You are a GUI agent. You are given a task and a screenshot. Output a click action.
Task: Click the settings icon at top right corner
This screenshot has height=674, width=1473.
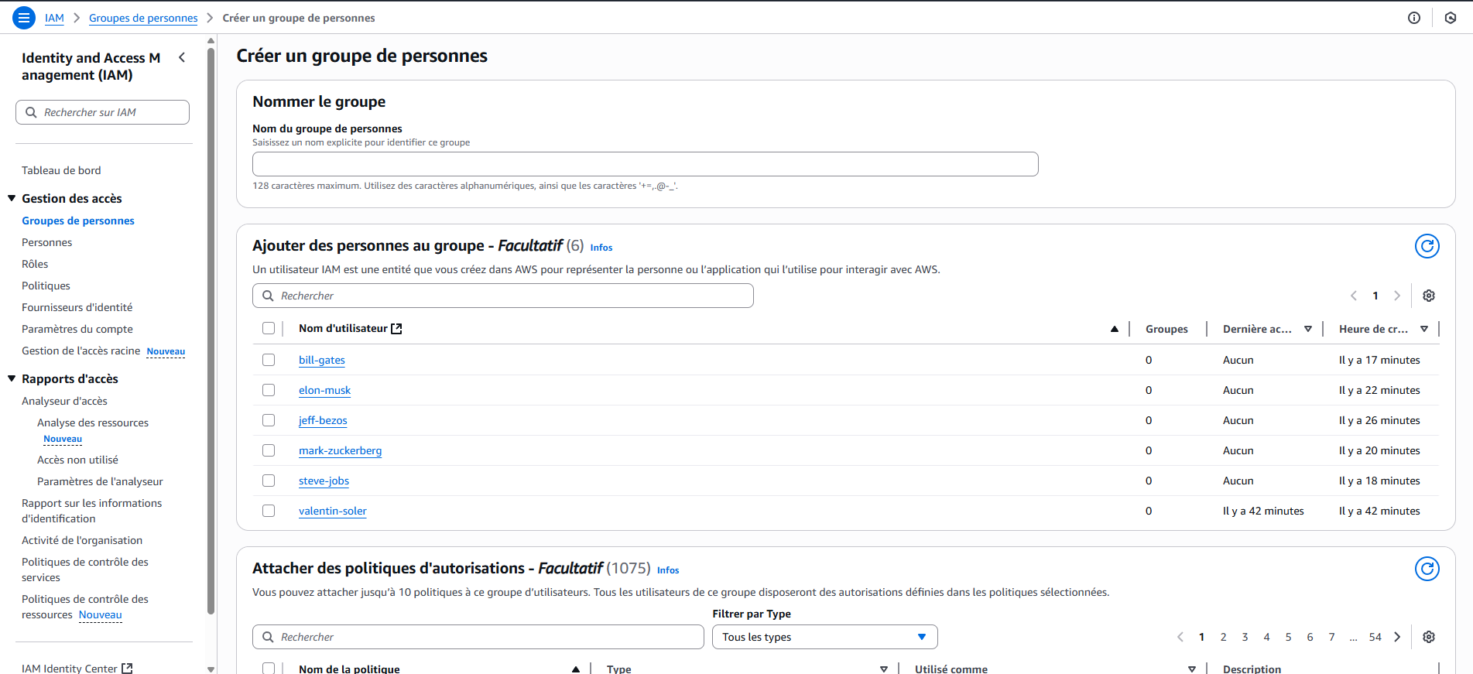[1451, 17]
